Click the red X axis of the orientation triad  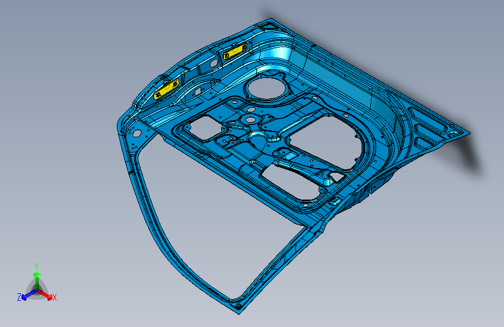pyautogui.click(x=45, y=294)
